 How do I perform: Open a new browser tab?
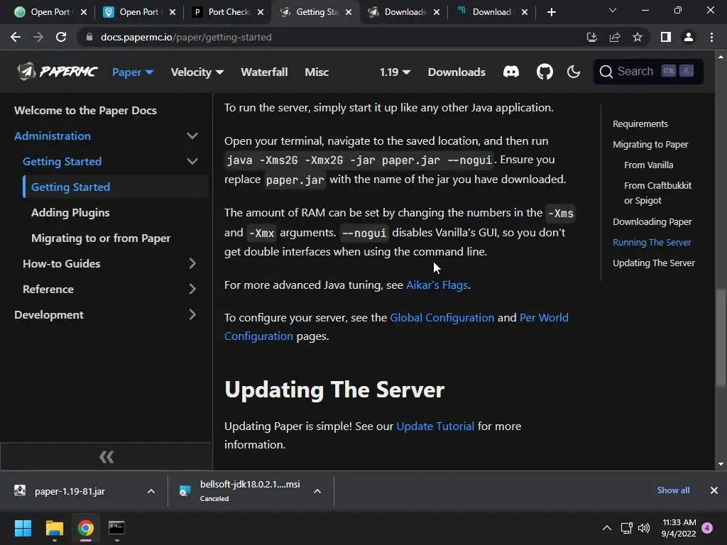551,12
